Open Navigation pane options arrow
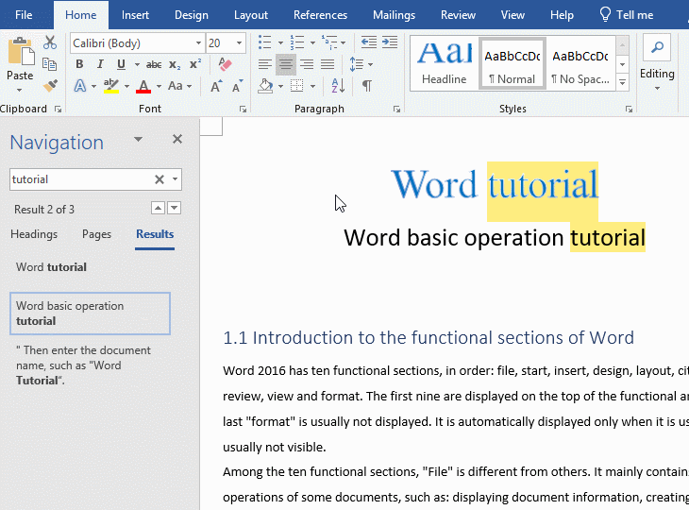Screen dimensions: 689x510 pos(138,140)
